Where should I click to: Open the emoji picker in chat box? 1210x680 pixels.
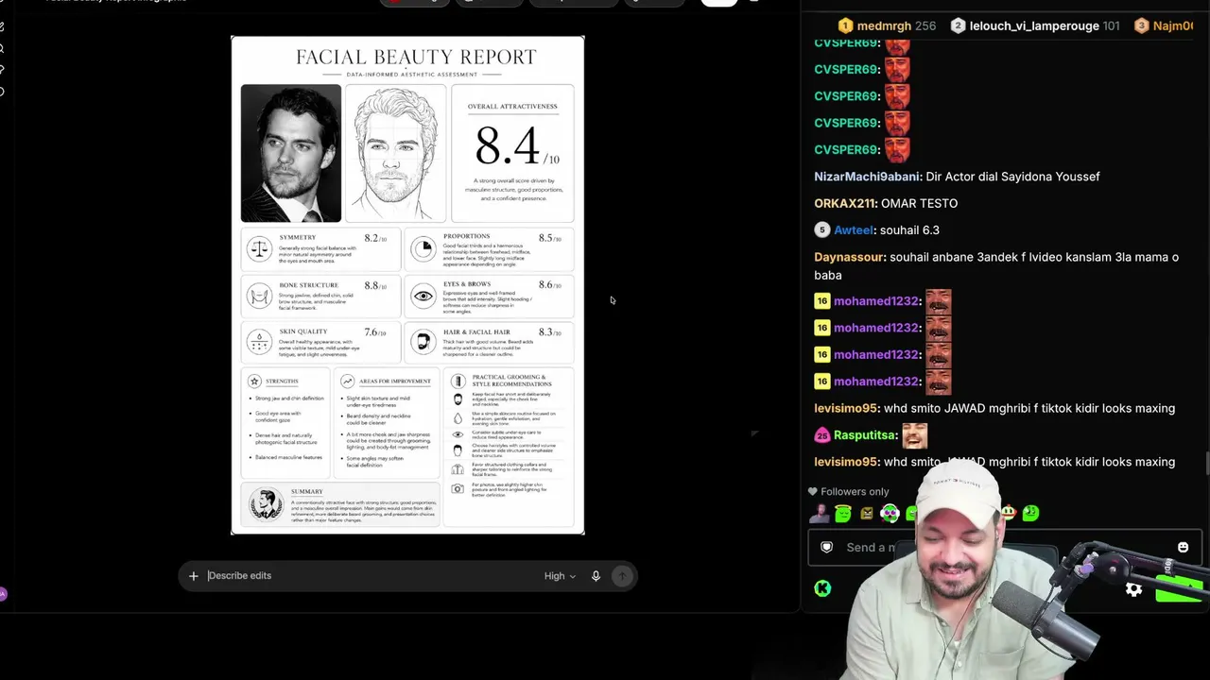tap(1183, 548)
